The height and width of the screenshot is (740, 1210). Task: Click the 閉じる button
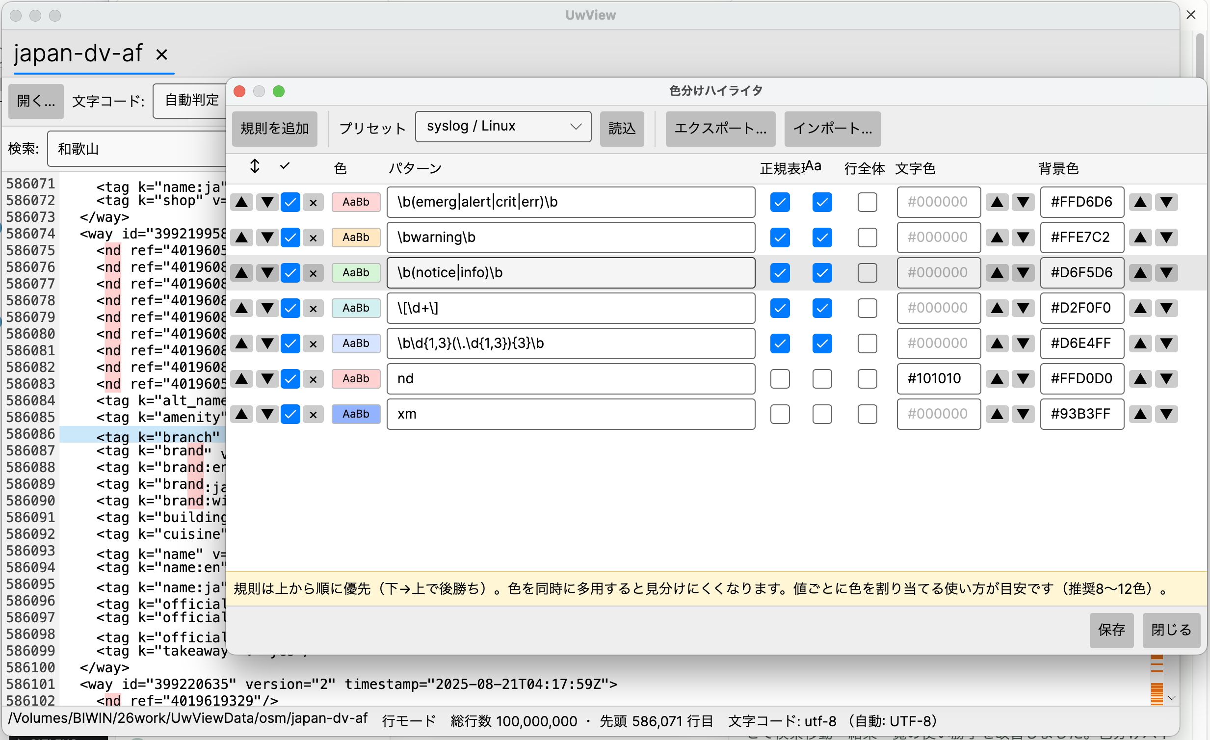point(1171,630)
